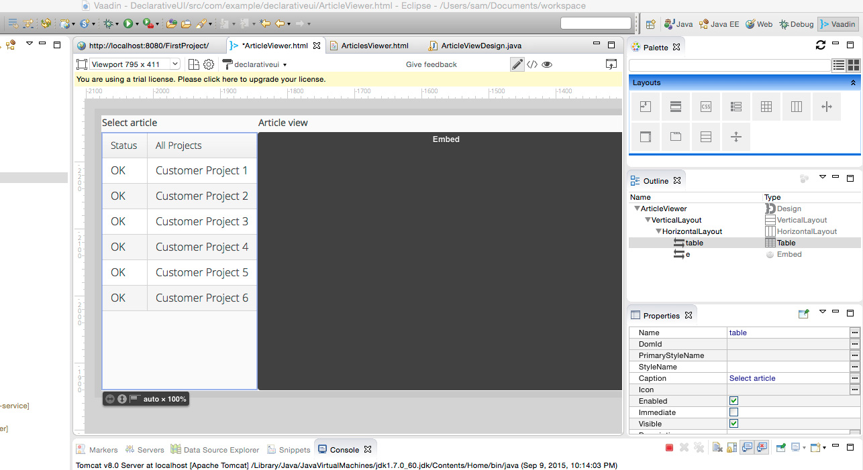Image resolution: width=863 pixels, height=470 pixels.
Task: Click the red Terminate button in Console
Action: (669, 448)
